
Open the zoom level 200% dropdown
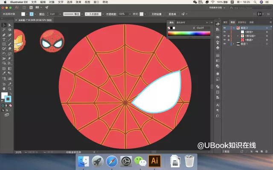click(x=26, y=152)
